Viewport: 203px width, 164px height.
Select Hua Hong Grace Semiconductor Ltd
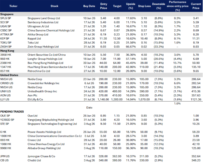50,67
